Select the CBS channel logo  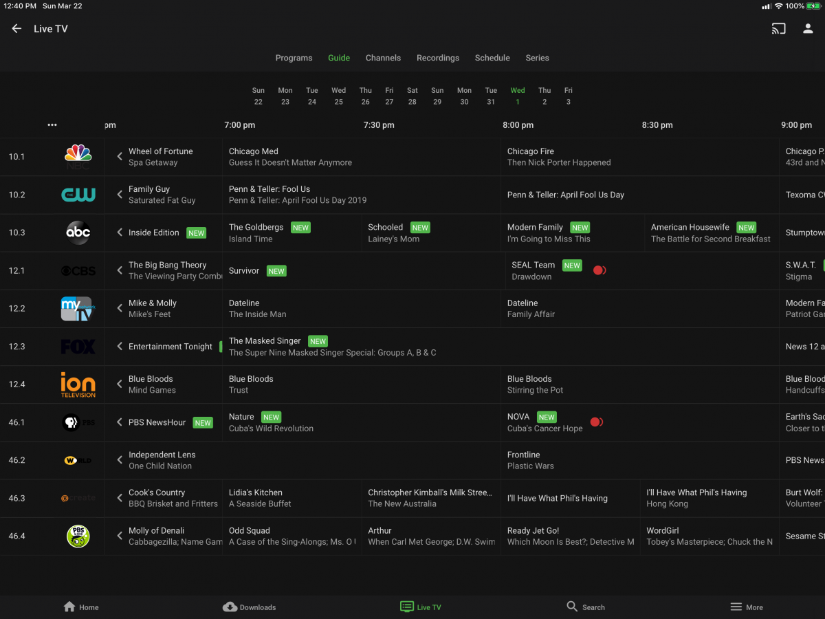[78, 270]
